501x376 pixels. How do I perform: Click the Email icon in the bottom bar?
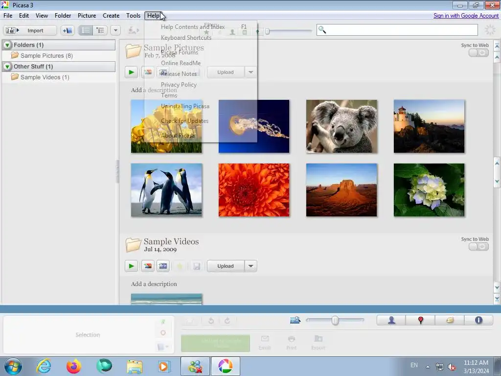[265, 342]
